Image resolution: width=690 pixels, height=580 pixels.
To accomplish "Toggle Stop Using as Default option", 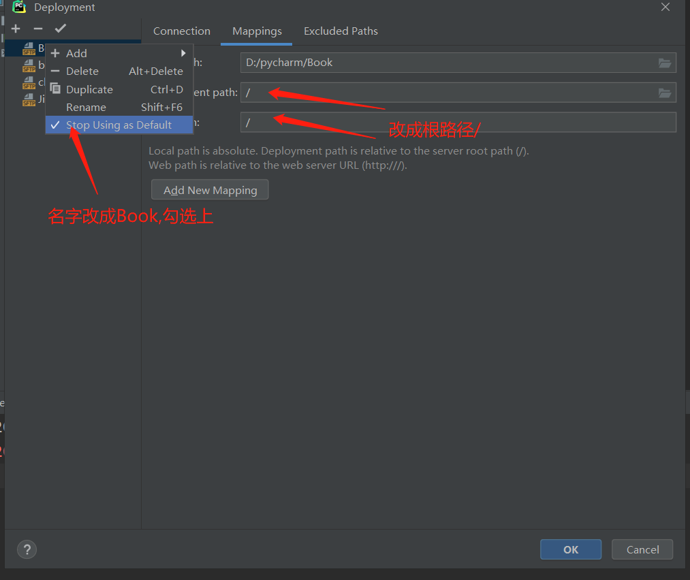I will point(119,125).
